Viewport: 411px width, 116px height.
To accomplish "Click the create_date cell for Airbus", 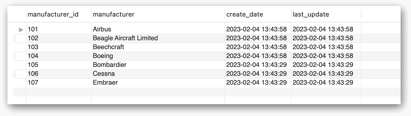I will point(258,29).
